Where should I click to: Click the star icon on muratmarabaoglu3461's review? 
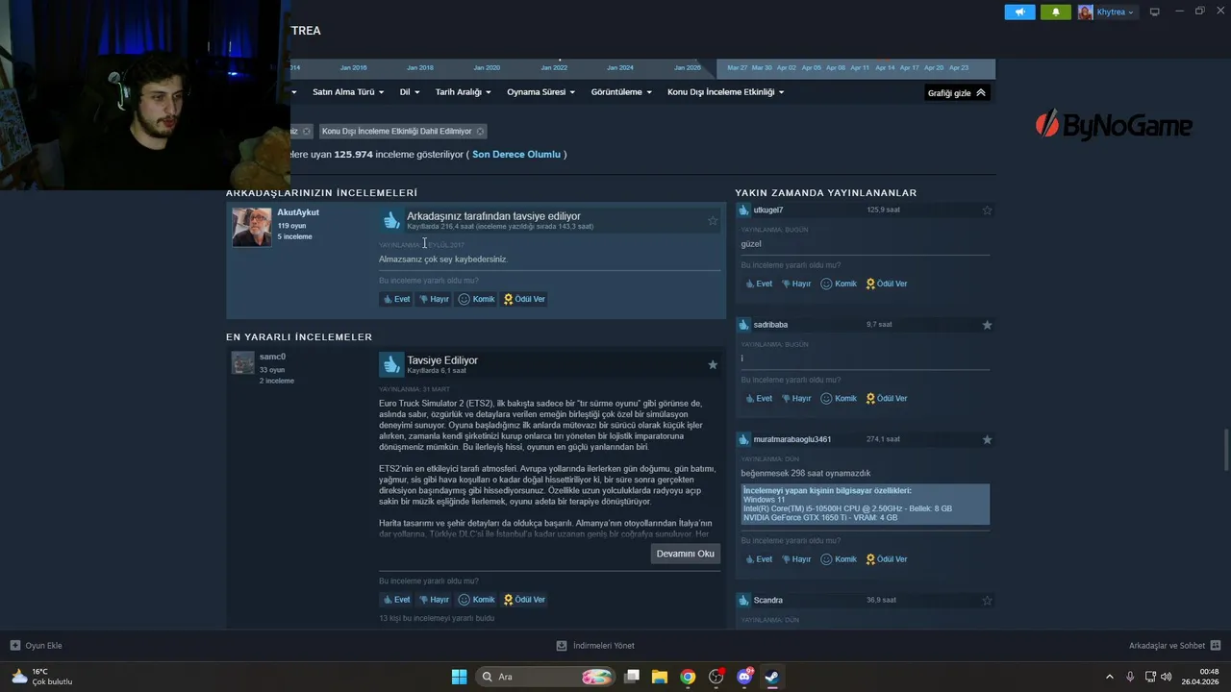[x=987, y=439]
